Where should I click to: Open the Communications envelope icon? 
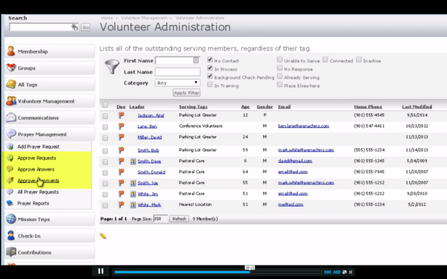click(x=11, y=118)
